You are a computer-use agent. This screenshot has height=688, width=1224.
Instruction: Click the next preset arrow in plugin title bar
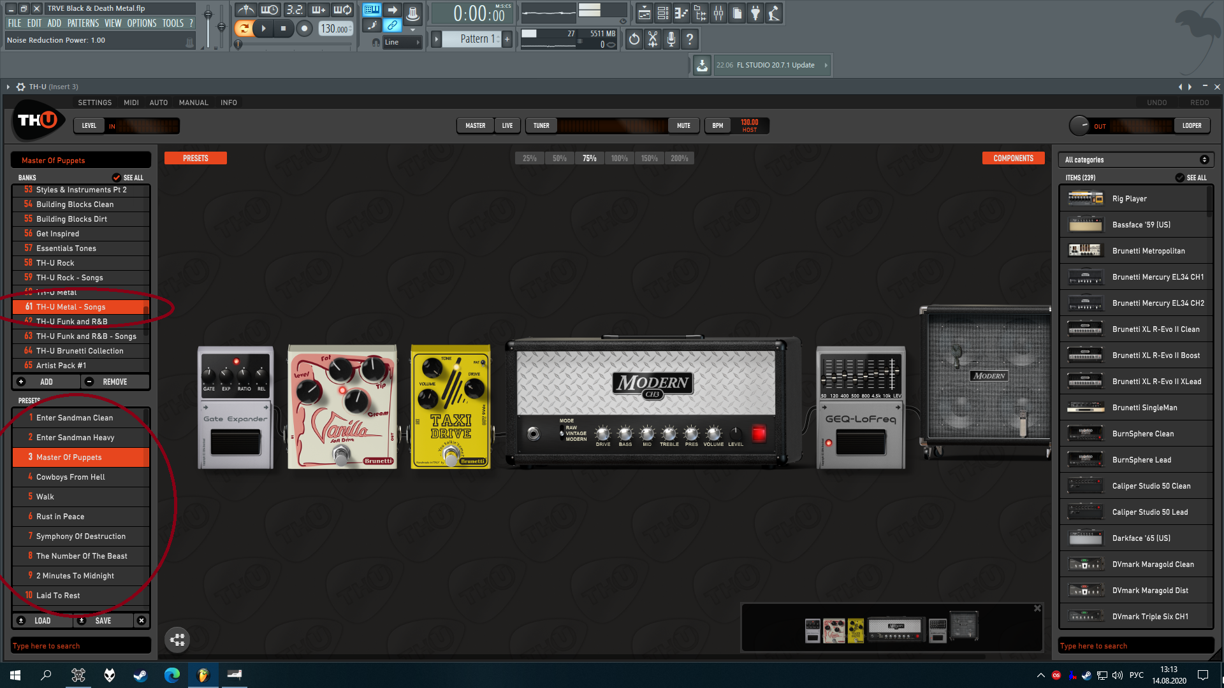pos(1190,87)
